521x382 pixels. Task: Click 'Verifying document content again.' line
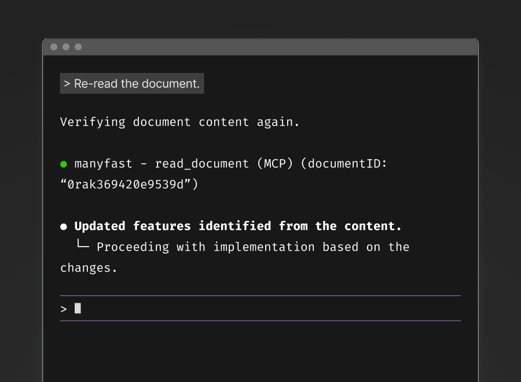(x=180, y=122)
